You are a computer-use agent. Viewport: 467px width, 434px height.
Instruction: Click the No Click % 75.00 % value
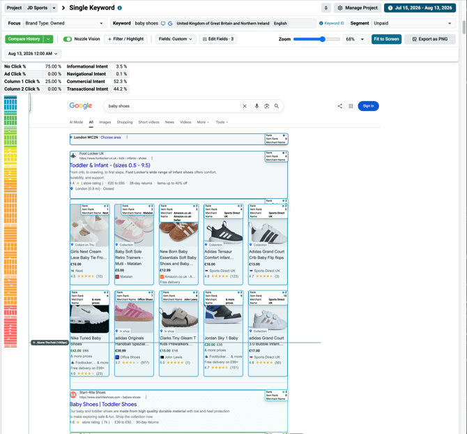coord(53,66)
